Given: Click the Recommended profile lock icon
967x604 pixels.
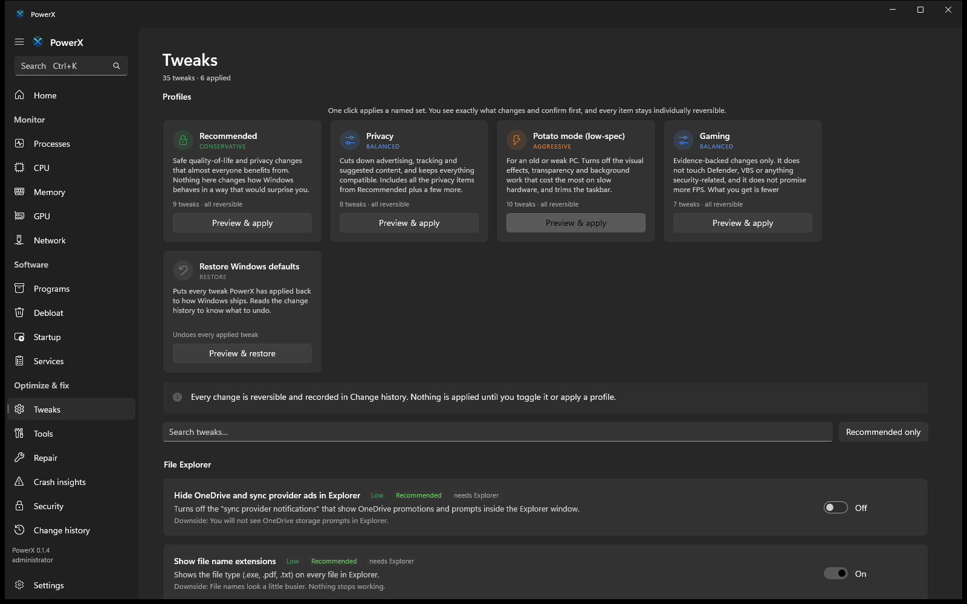Looking at the screenshot, I should pos(183,140).
